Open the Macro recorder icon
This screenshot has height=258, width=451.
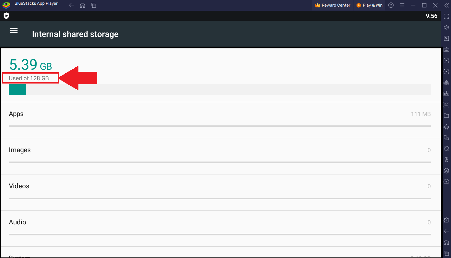(x=446, y=60)
